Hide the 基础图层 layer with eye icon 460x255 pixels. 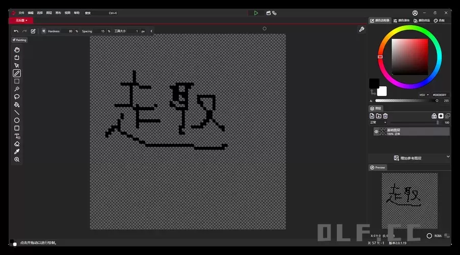(x=376, y=132)
